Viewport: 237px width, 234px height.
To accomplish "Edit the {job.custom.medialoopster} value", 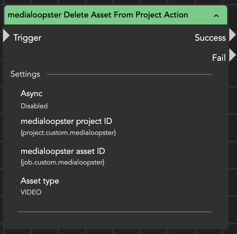I will [x=63, y=163].
